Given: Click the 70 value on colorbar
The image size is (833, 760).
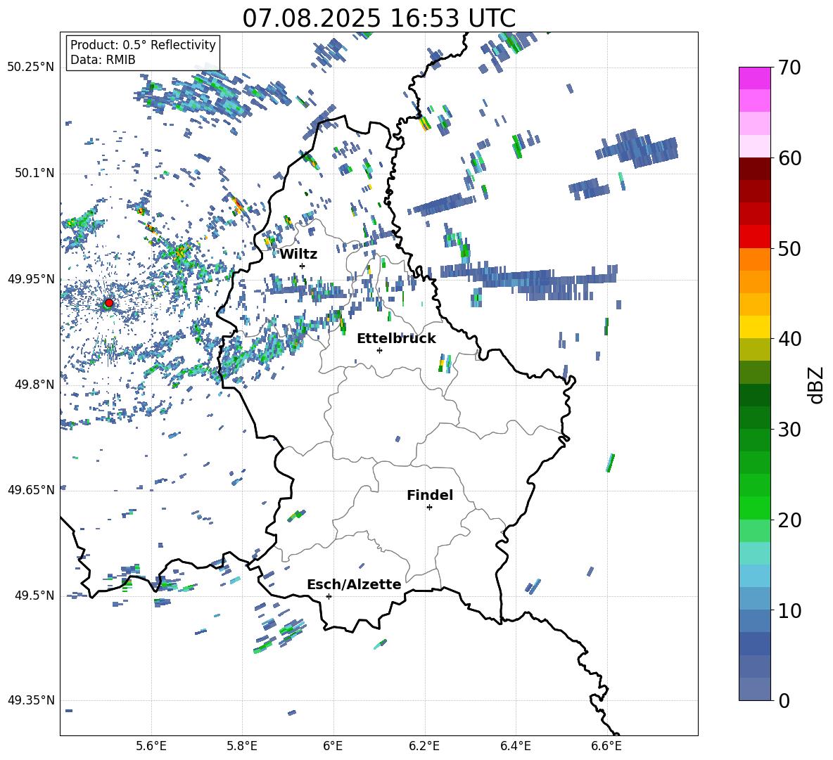Looking at the screenshot, I should [x=789, y=67].
